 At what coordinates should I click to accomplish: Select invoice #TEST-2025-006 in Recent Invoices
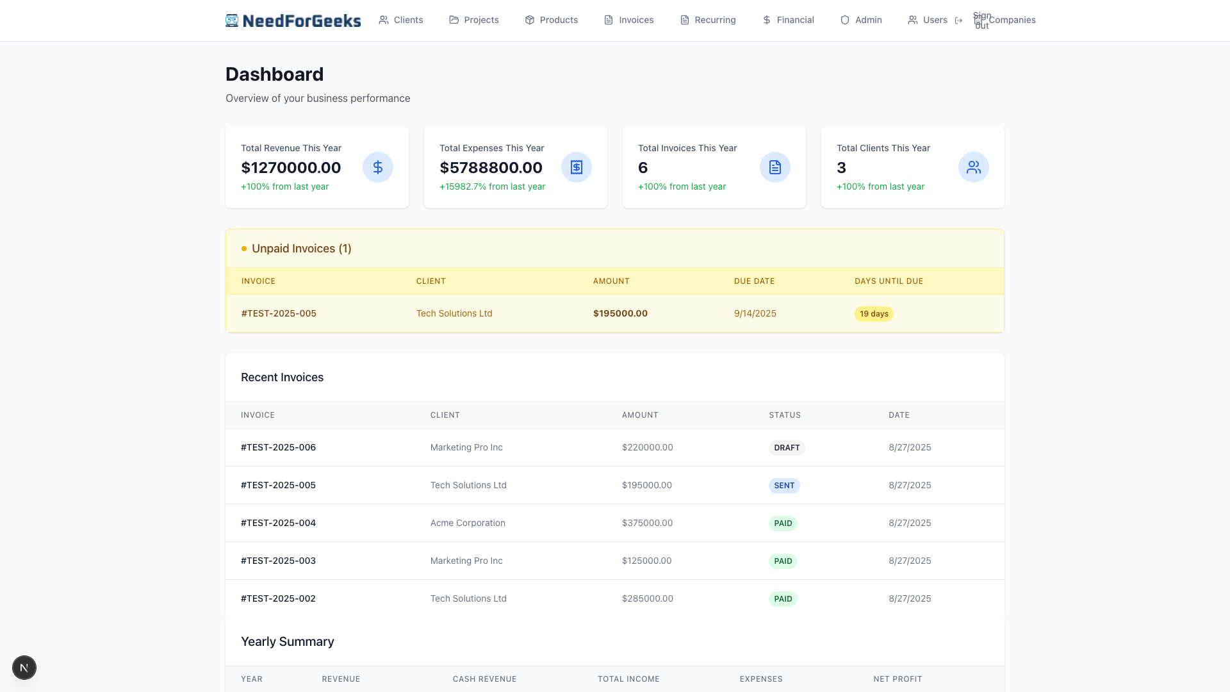click(278, 447)
